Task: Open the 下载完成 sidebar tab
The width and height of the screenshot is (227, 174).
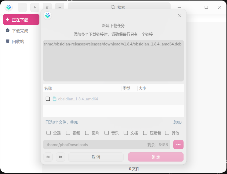Action: tap(21, 31)
